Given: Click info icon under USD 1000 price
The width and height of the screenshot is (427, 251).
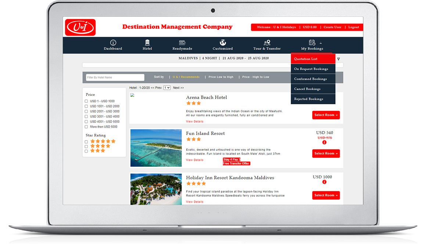Looking at the screenshot, I should pyautogui.click(x=324, y=182).
